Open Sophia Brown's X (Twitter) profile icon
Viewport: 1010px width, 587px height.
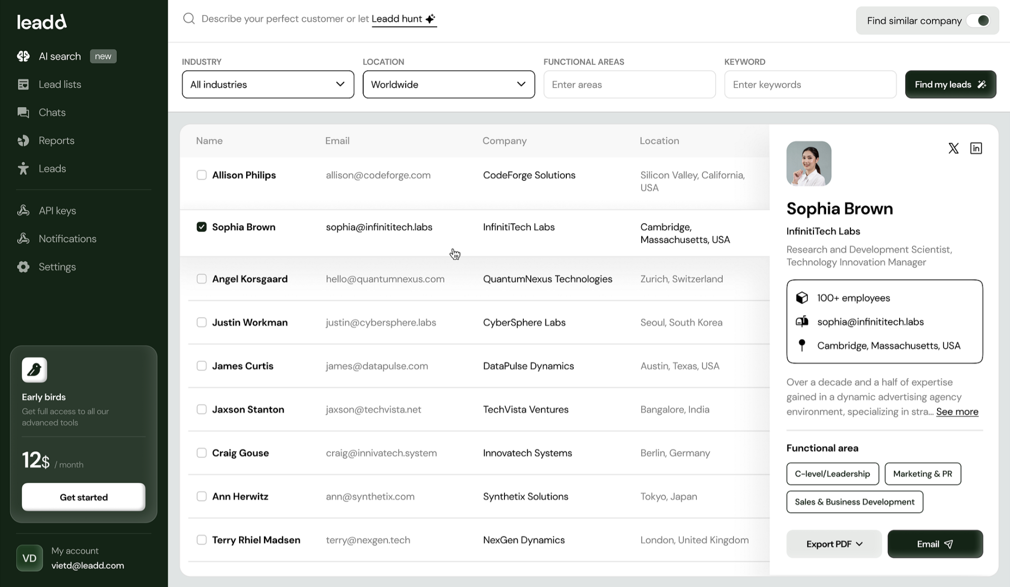(953, 148)
